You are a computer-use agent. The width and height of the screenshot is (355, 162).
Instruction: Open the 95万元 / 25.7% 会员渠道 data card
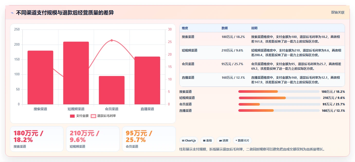click(x=149, y=139)
